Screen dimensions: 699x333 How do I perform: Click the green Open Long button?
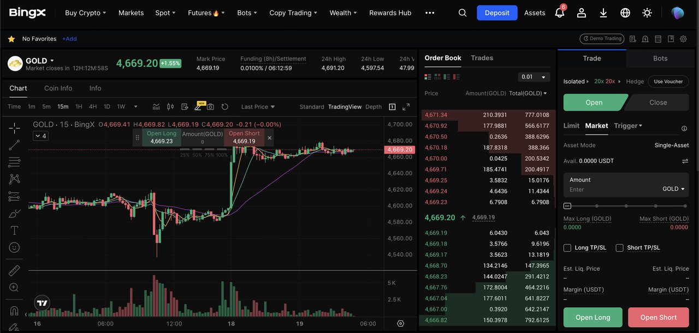click(x=593, y=318)
